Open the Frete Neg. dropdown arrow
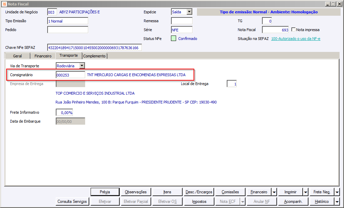Viewport: 344px width, 208px height. pos(337,192)
